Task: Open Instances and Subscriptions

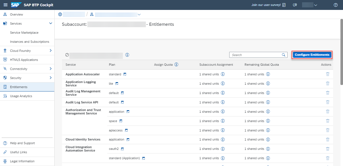Action: tap(30, 42)
